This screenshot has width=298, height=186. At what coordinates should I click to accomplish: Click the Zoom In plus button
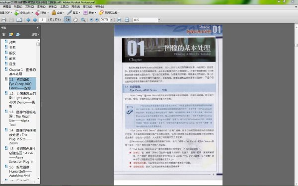(x=97, y=20)
